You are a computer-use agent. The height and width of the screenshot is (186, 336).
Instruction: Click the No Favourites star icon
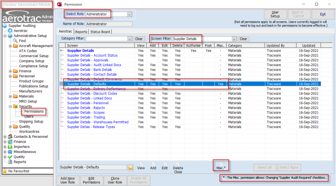click(x=4, y=171)
